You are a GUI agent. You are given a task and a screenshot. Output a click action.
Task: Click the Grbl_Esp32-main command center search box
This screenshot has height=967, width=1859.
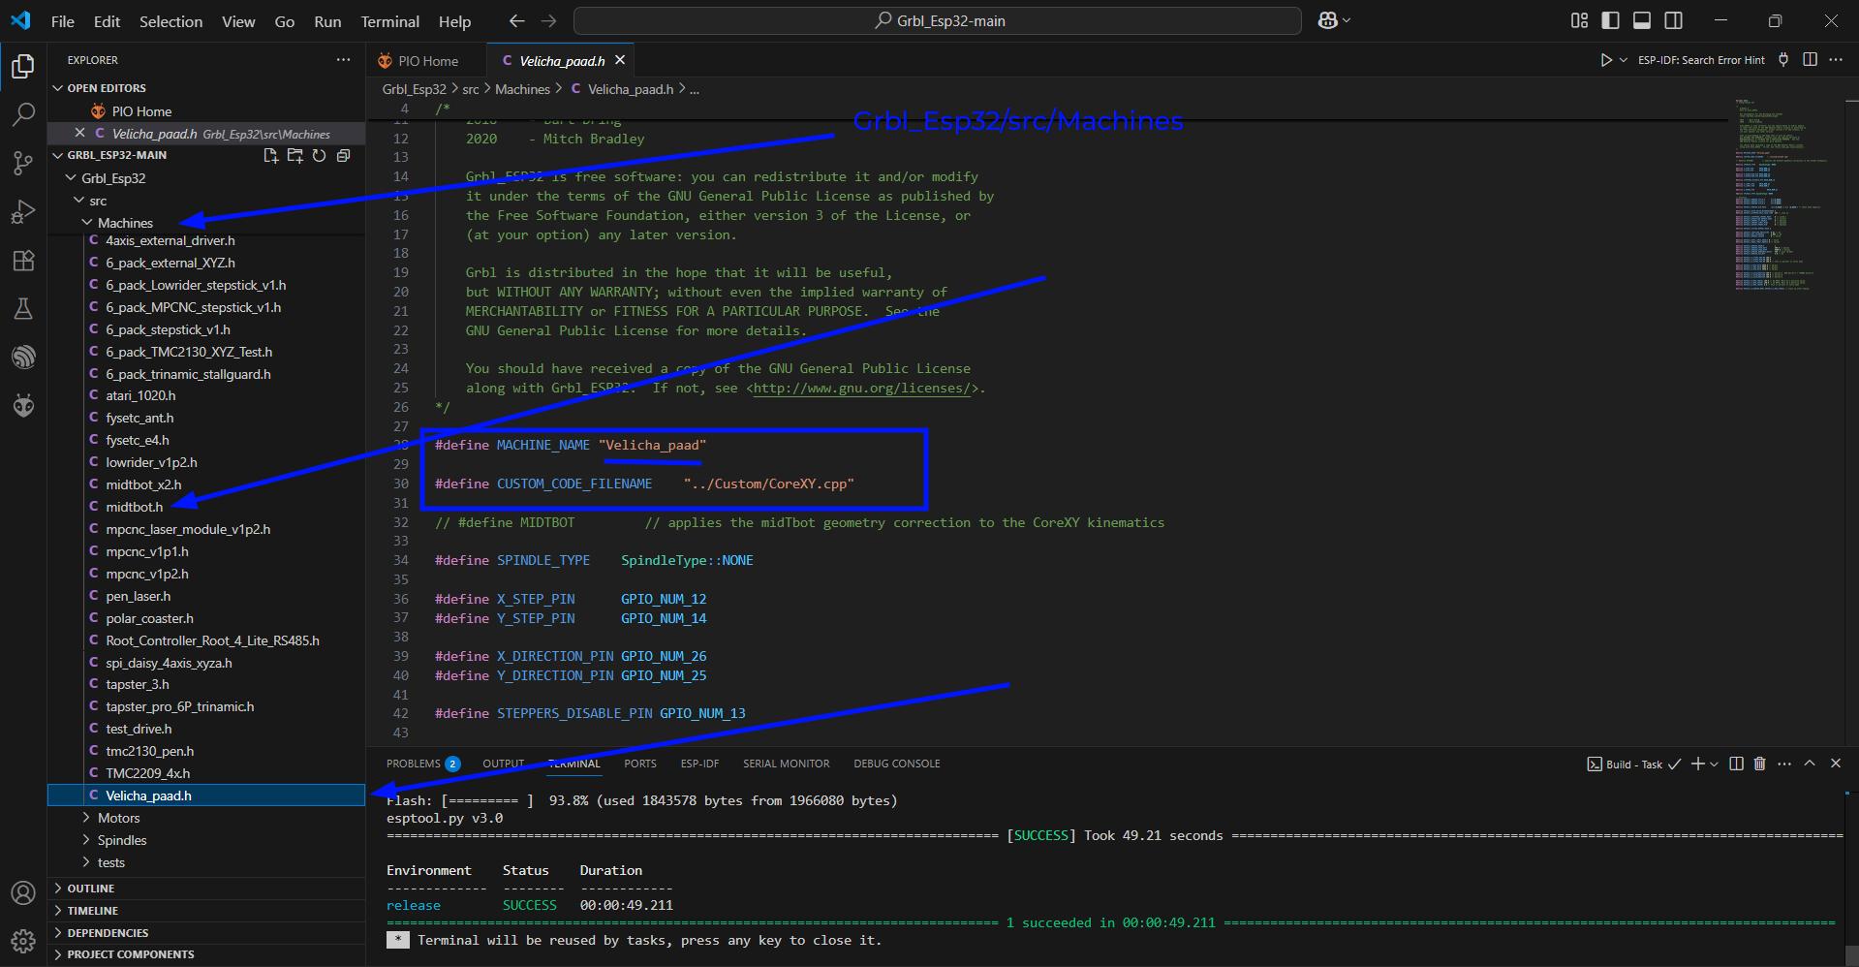click(x=937, y=20)
